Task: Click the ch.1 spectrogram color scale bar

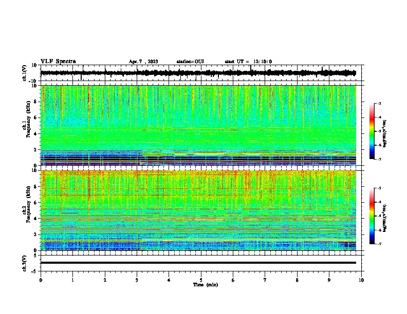Action: tap(372, 131)
